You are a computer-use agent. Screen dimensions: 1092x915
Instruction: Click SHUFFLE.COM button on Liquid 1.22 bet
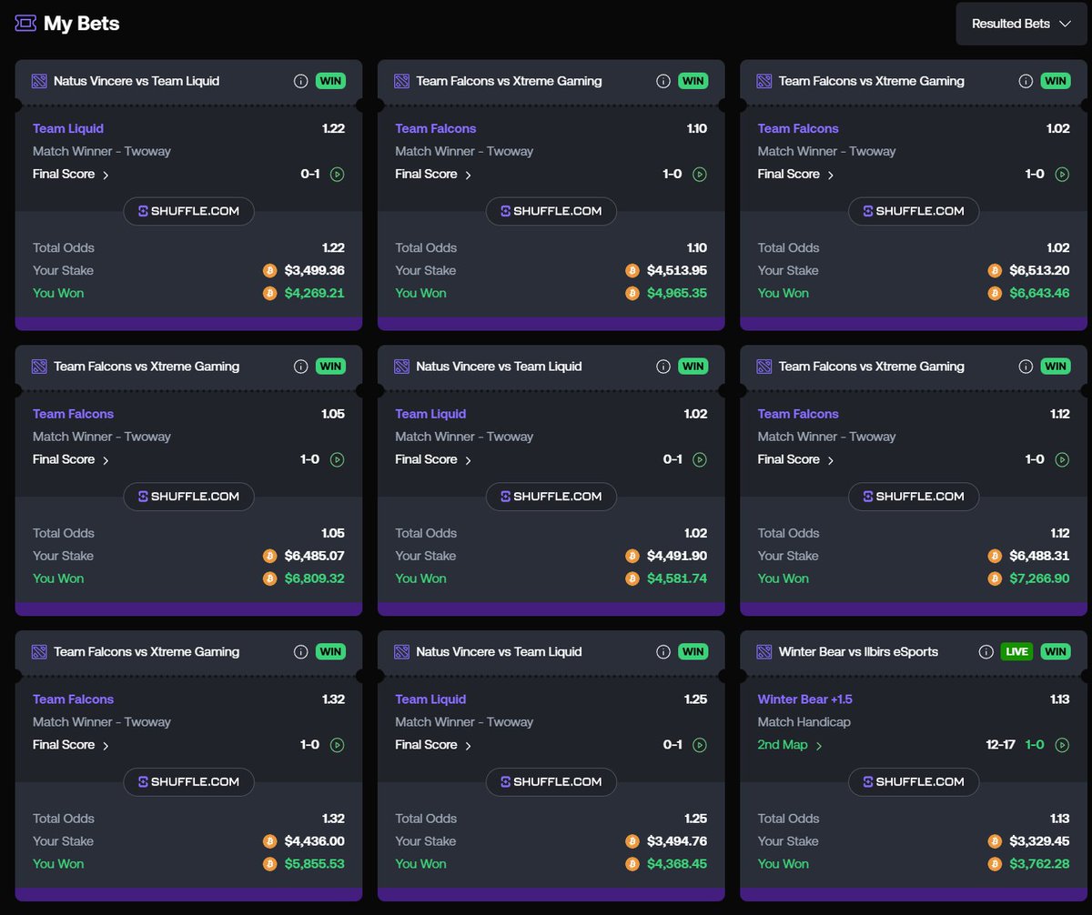pyautogui.click(x=188, y=211)
